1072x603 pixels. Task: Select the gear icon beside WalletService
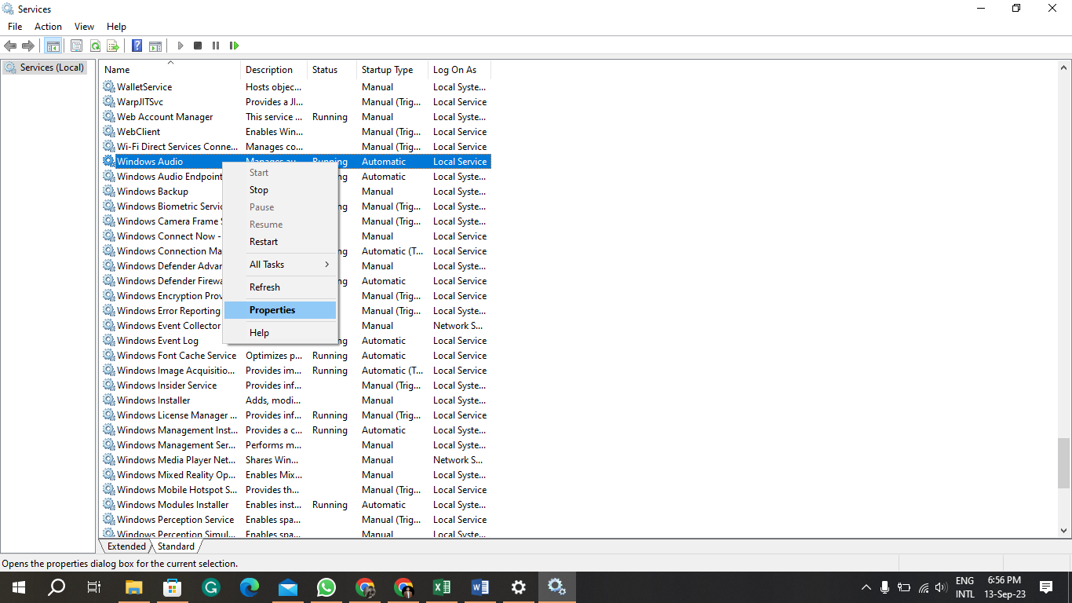(109, 87)
